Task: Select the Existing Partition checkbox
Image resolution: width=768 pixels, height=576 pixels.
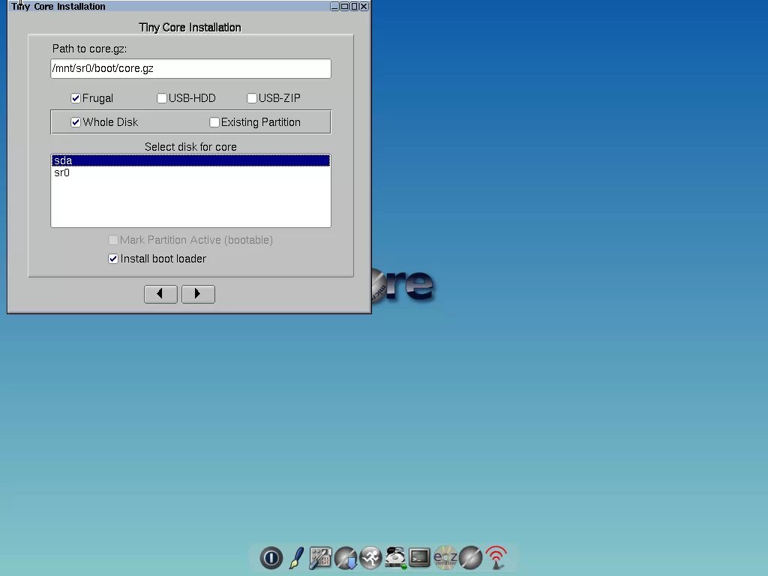Action: [214, 122]
